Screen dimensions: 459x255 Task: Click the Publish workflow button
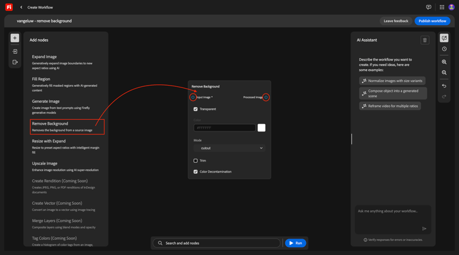pyautogui.click(x=432, y=21)
